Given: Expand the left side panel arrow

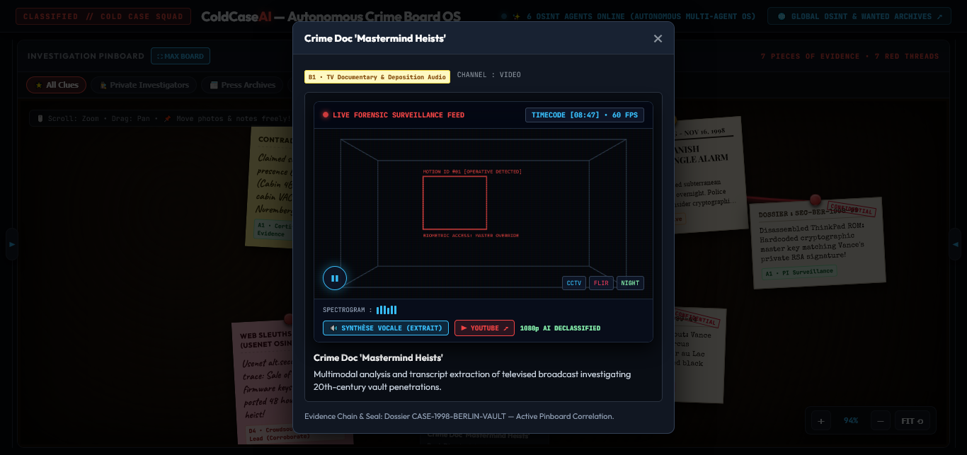Looking at the screenshot, I should [x=11, y=244].
